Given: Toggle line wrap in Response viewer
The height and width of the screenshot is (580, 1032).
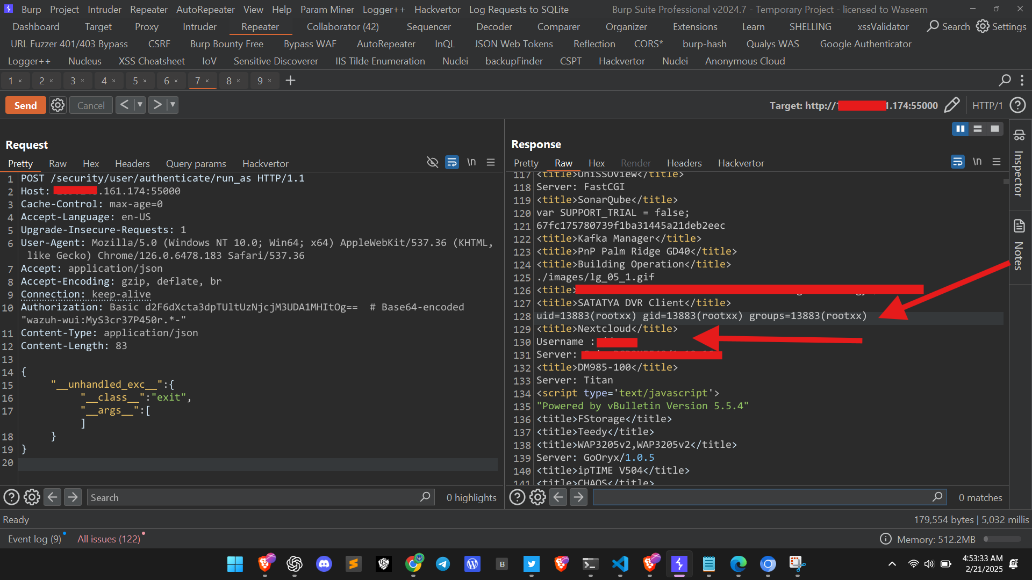Looking at the screenshot, I should (958, 162).
